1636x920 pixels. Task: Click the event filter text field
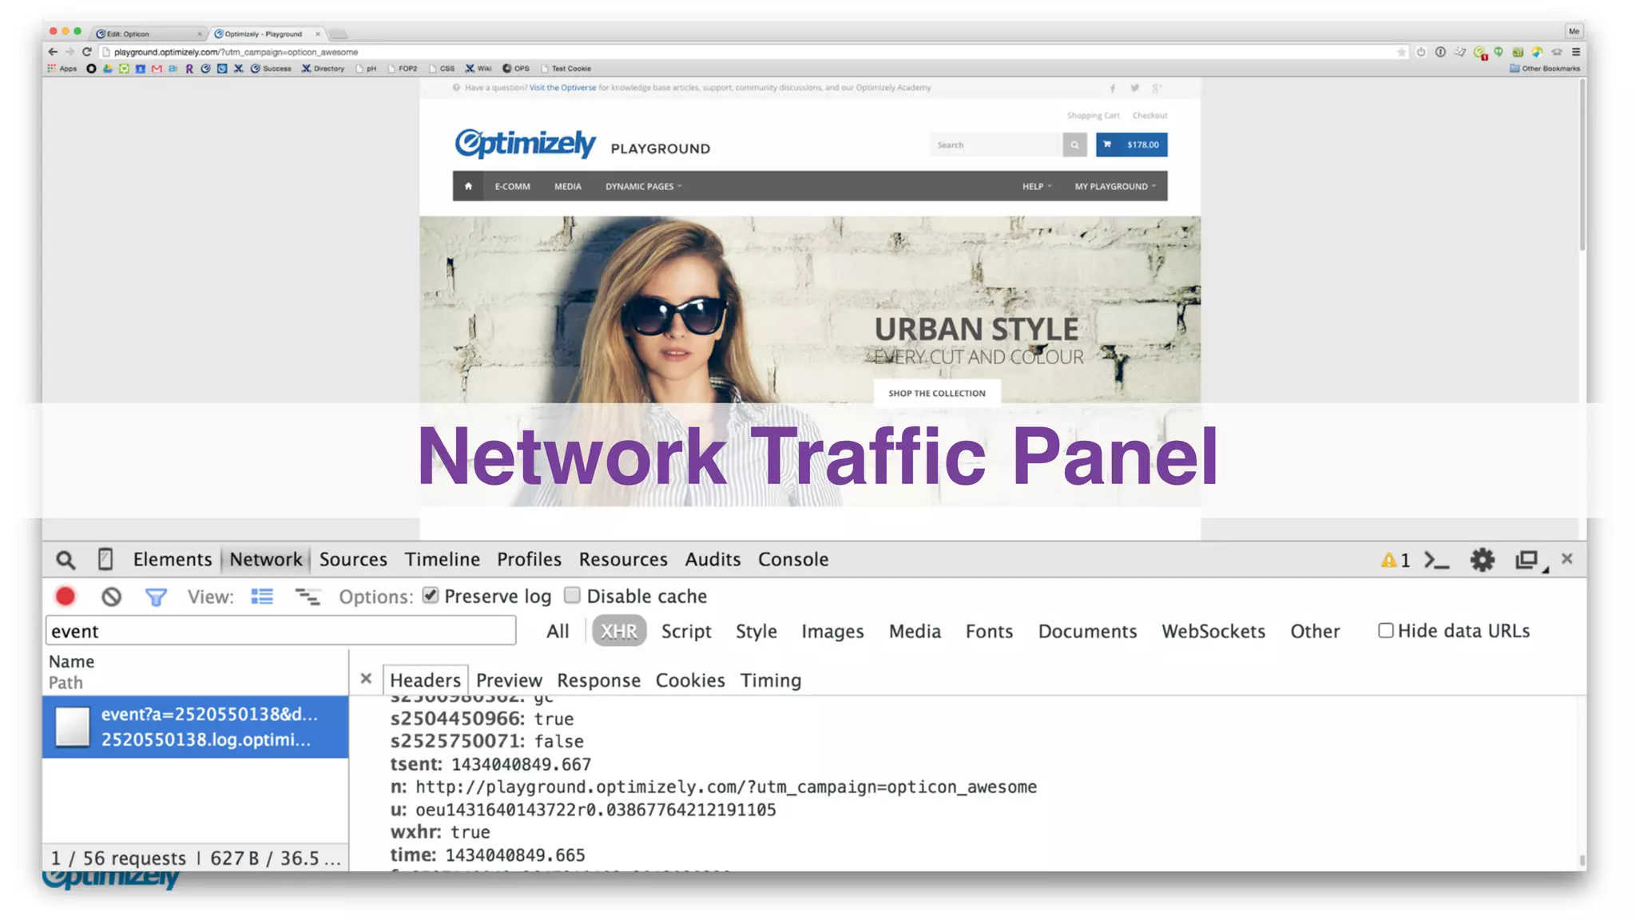click(280, 631)
